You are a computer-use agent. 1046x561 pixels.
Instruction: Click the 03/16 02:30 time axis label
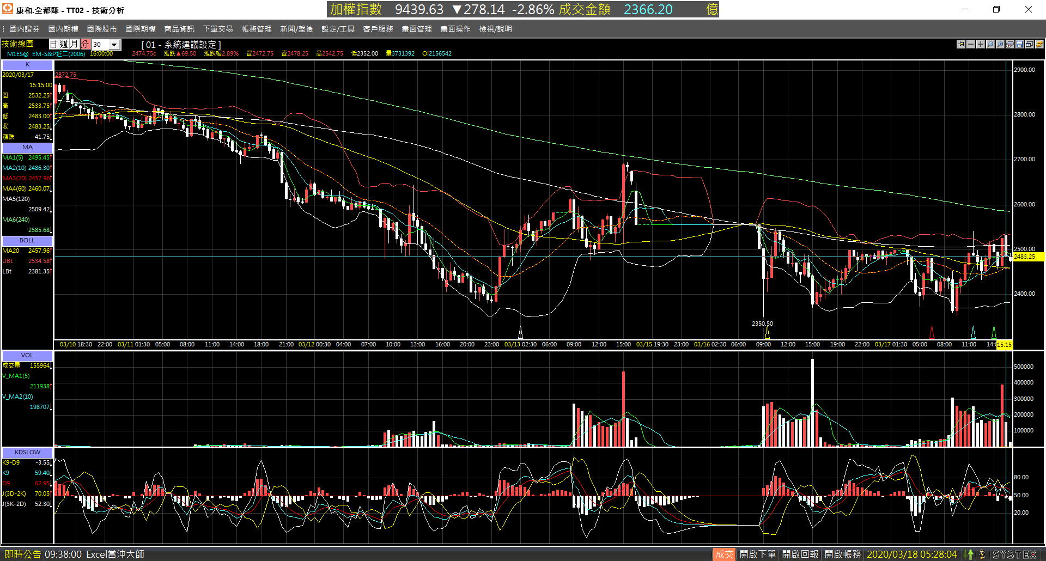click(710, 345)
